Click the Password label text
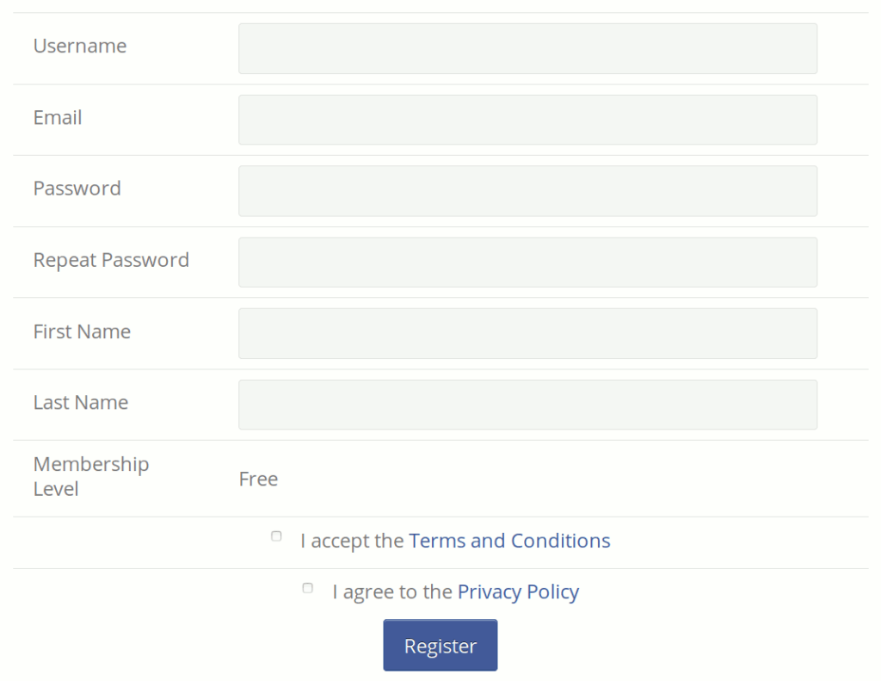This screenshot has width=881, height=681. [x=77, y=189]
